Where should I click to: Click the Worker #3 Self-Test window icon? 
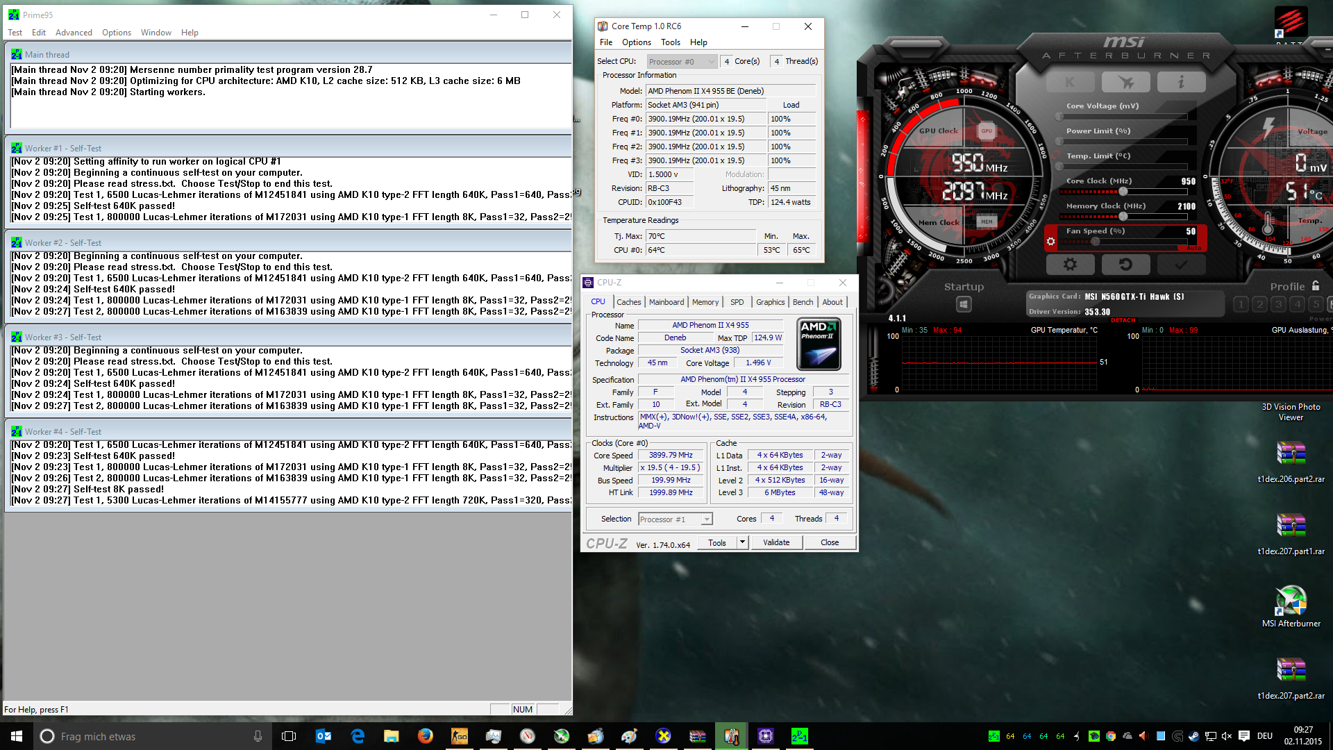16,337
